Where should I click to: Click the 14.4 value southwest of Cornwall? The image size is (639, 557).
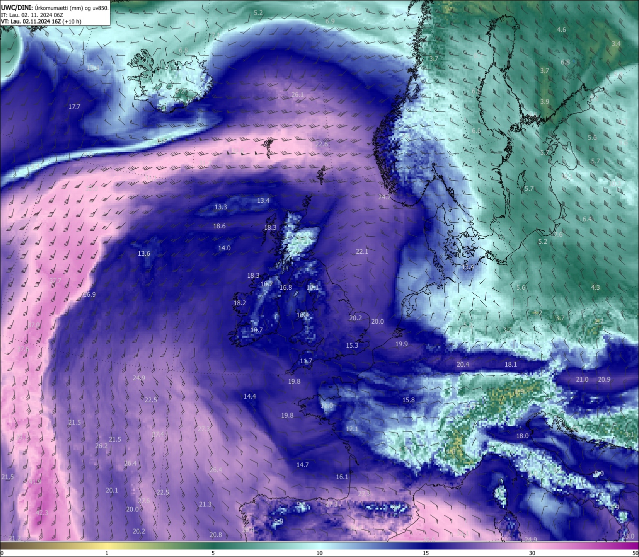(x=250, y=396)
